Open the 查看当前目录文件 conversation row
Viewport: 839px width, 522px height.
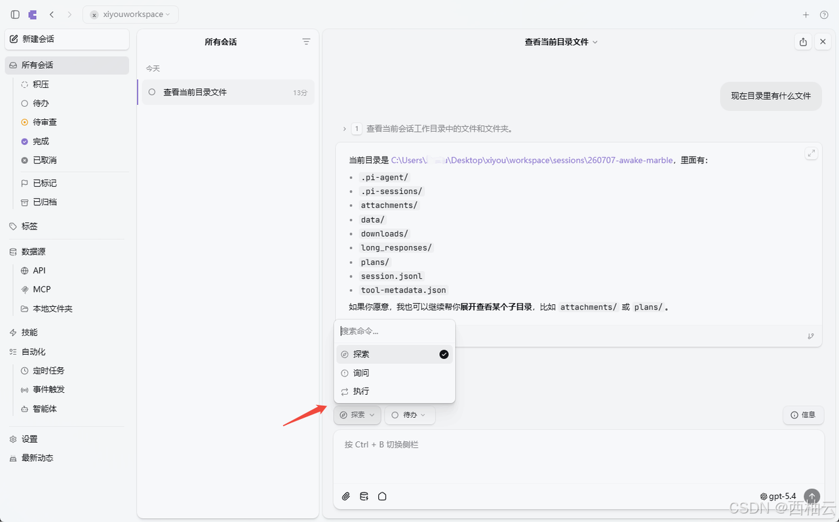click(228, 92)
